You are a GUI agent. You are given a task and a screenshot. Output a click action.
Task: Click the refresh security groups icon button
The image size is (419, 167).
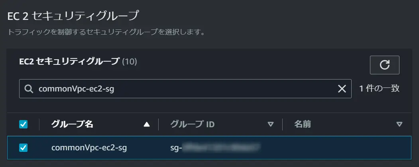point(385,65)
